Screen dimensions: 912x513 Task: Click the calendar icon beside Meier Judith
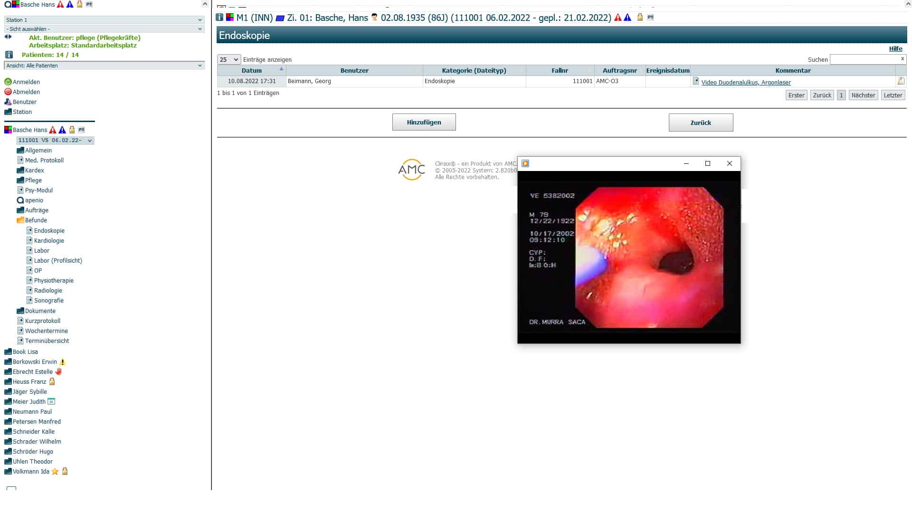(x=51, y=401)
